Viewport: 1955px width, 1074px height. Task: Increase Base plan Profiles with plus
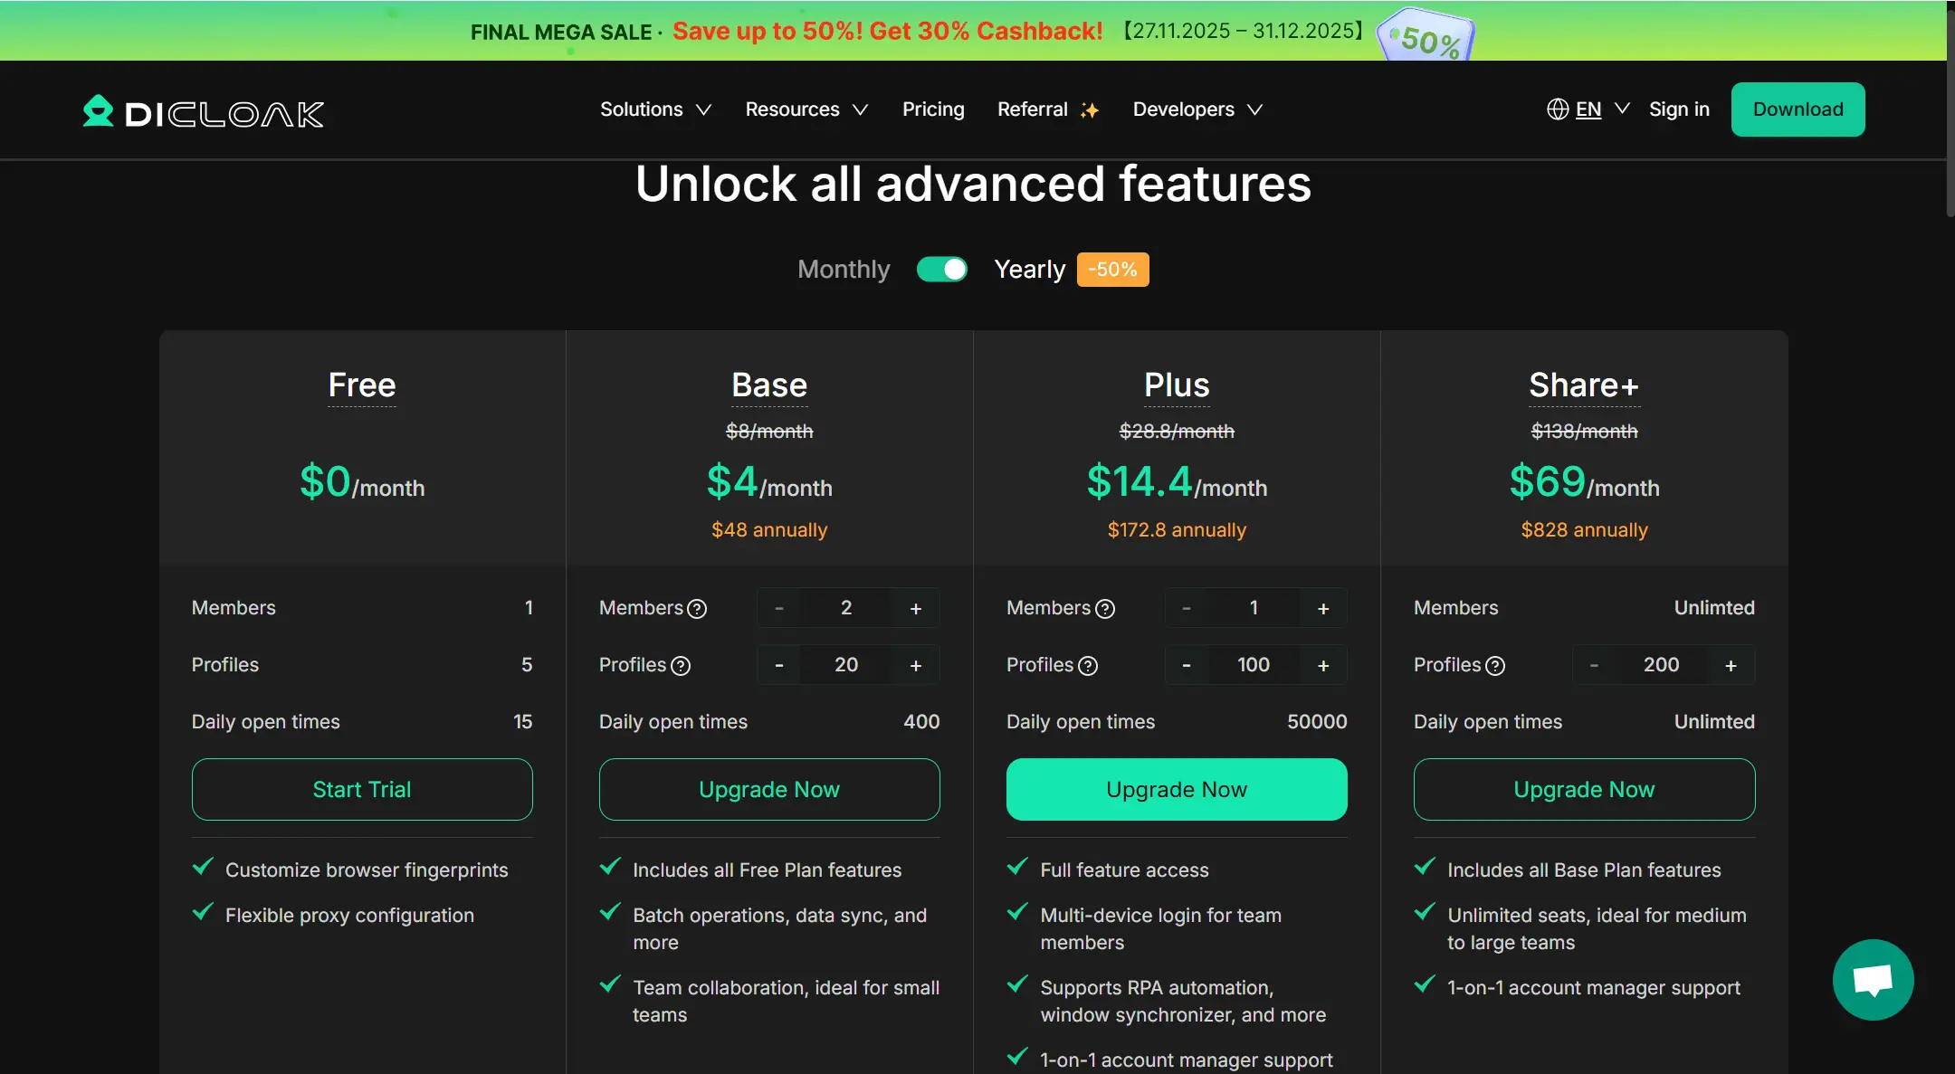pos(915,666)
